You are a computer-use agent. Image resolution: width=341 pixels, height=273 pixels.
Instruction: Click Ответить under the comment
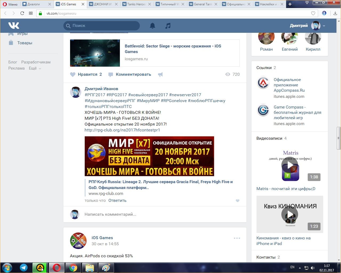click(x=117, y=200)
